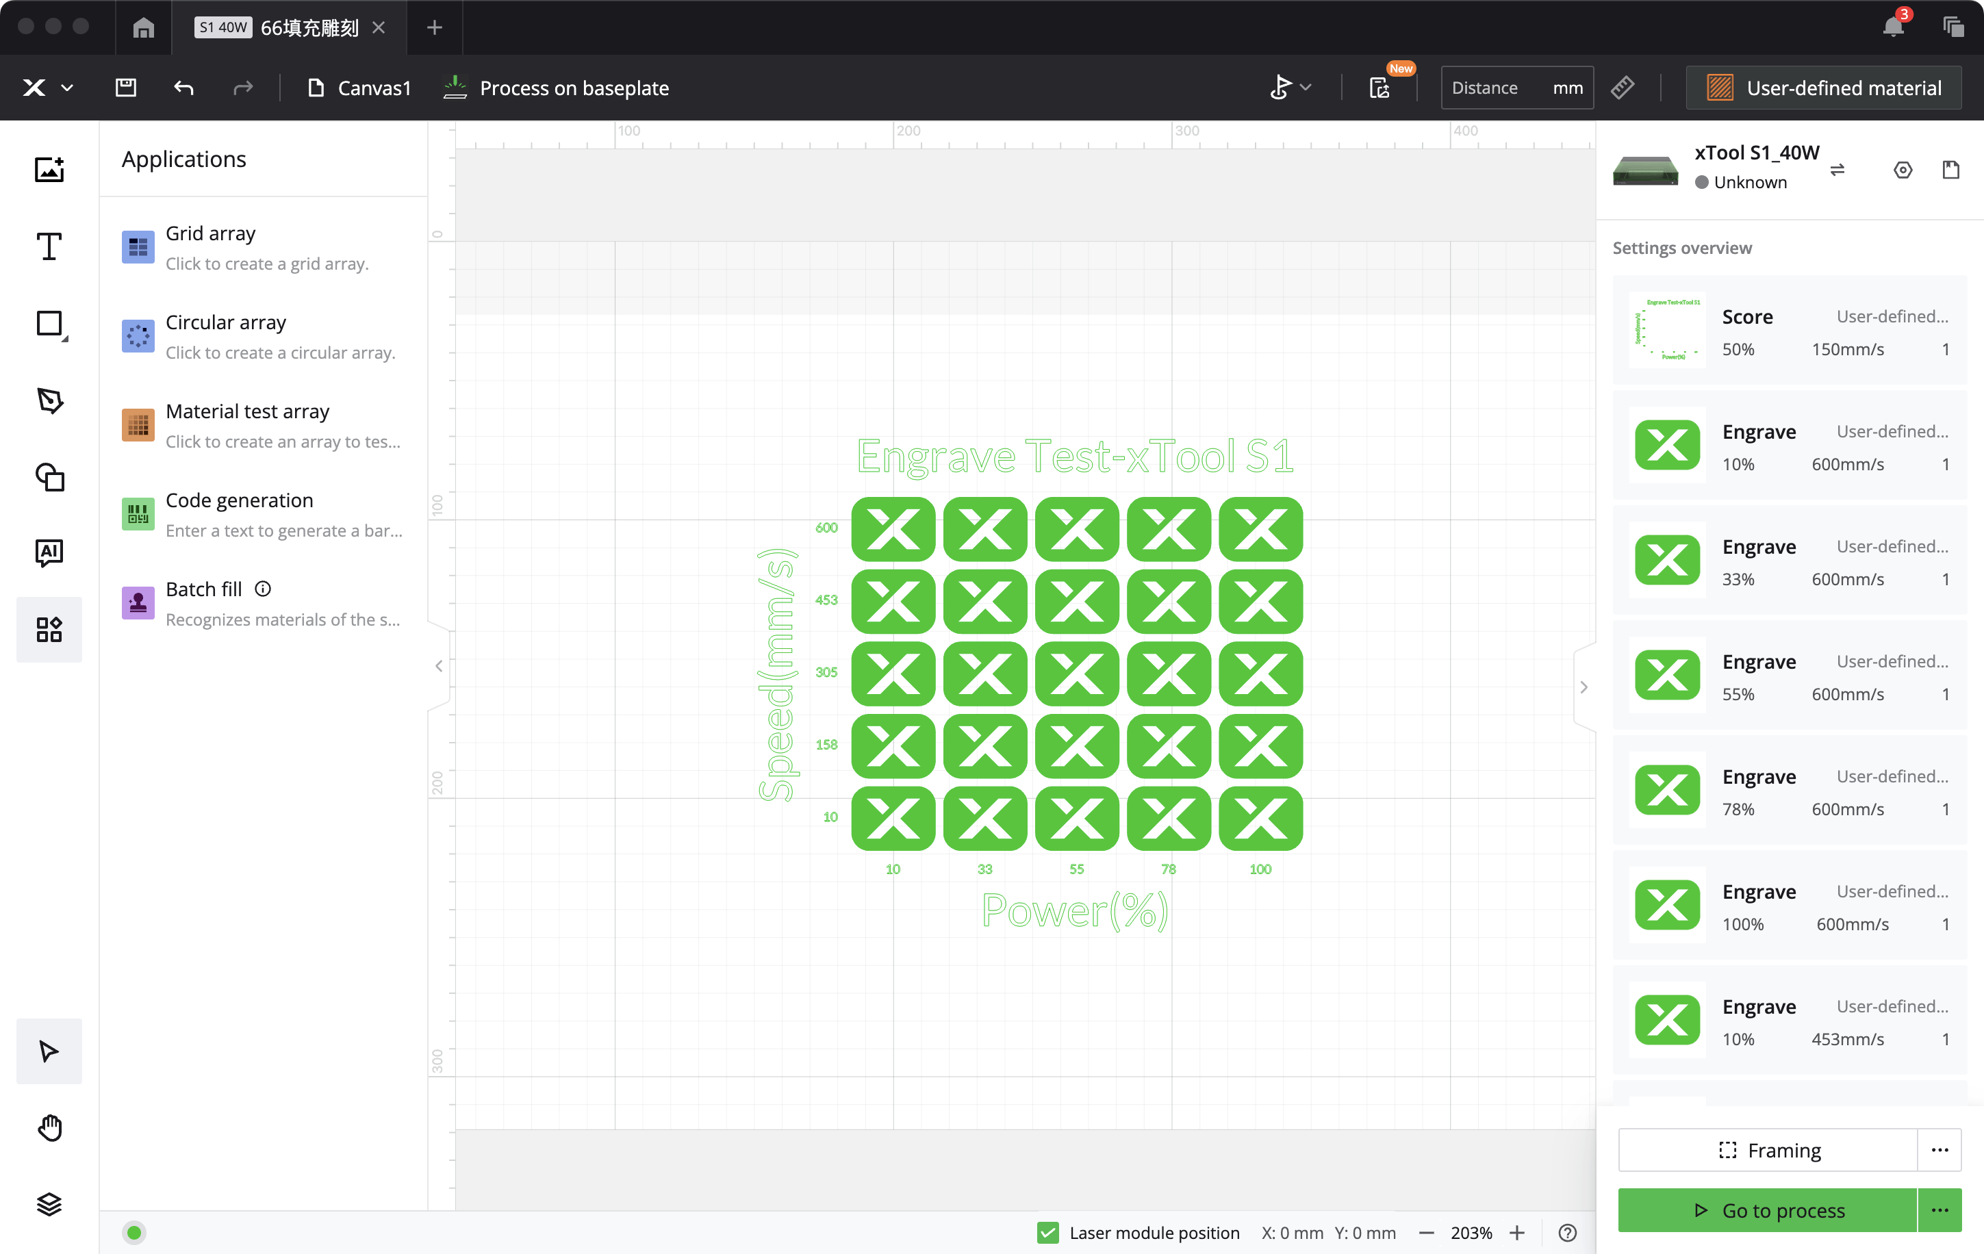Open device settings target icon

[1903, 170]
